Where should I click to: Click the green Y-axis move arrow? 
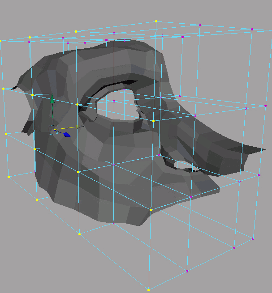point(52,99)
